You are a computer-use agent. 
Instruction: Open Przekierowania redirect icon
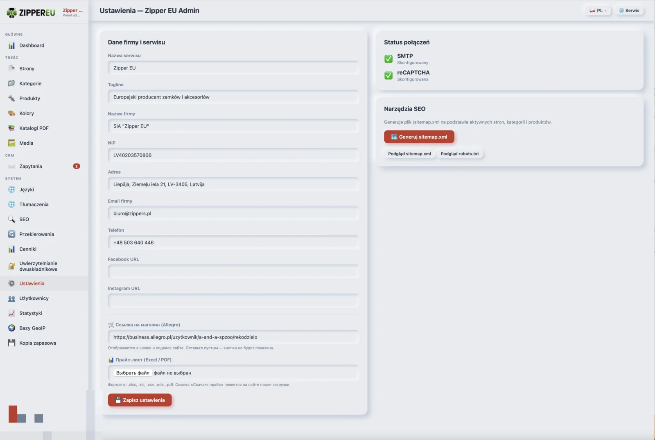click(11, 234)
